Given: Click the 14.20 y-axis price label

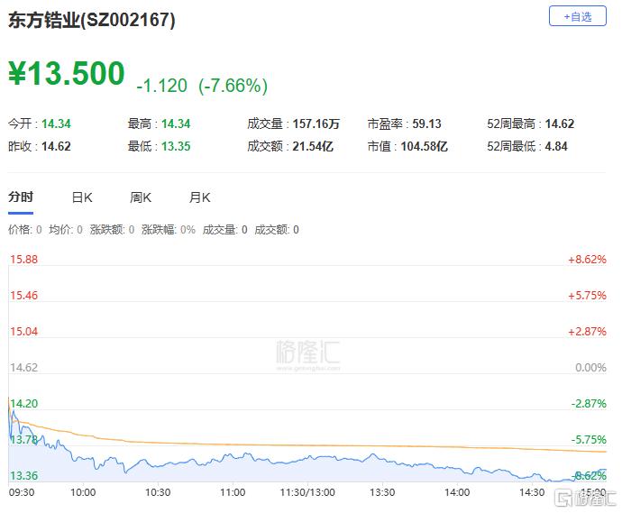Looking at the screenshot, I should [x=23, y=404].
